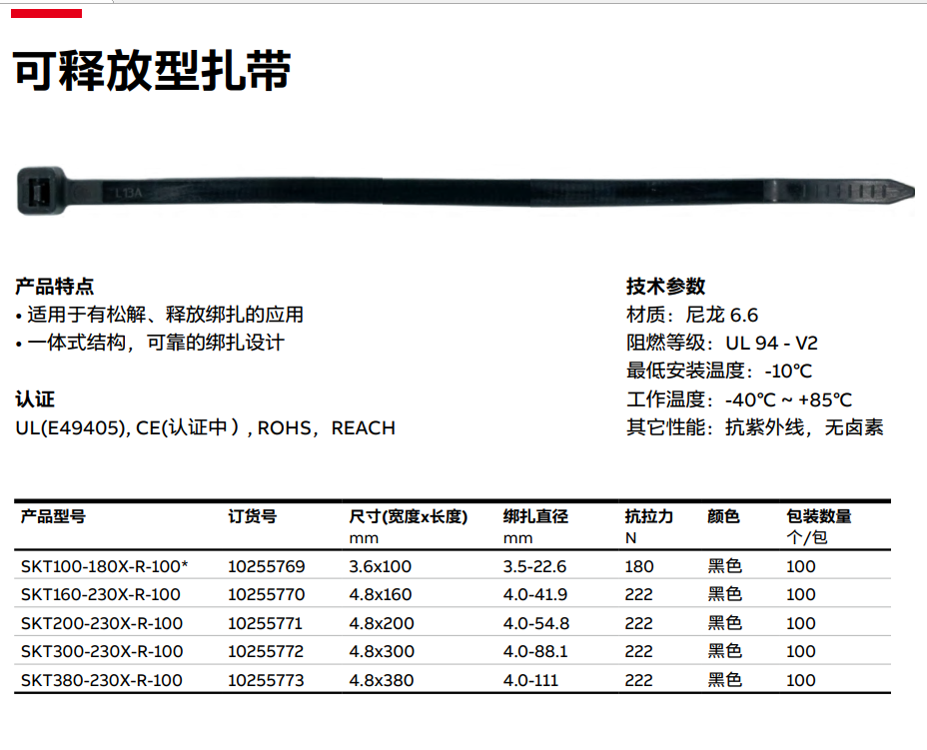
Task: Select the 抗拉力 column header
Action: [649, 516]
